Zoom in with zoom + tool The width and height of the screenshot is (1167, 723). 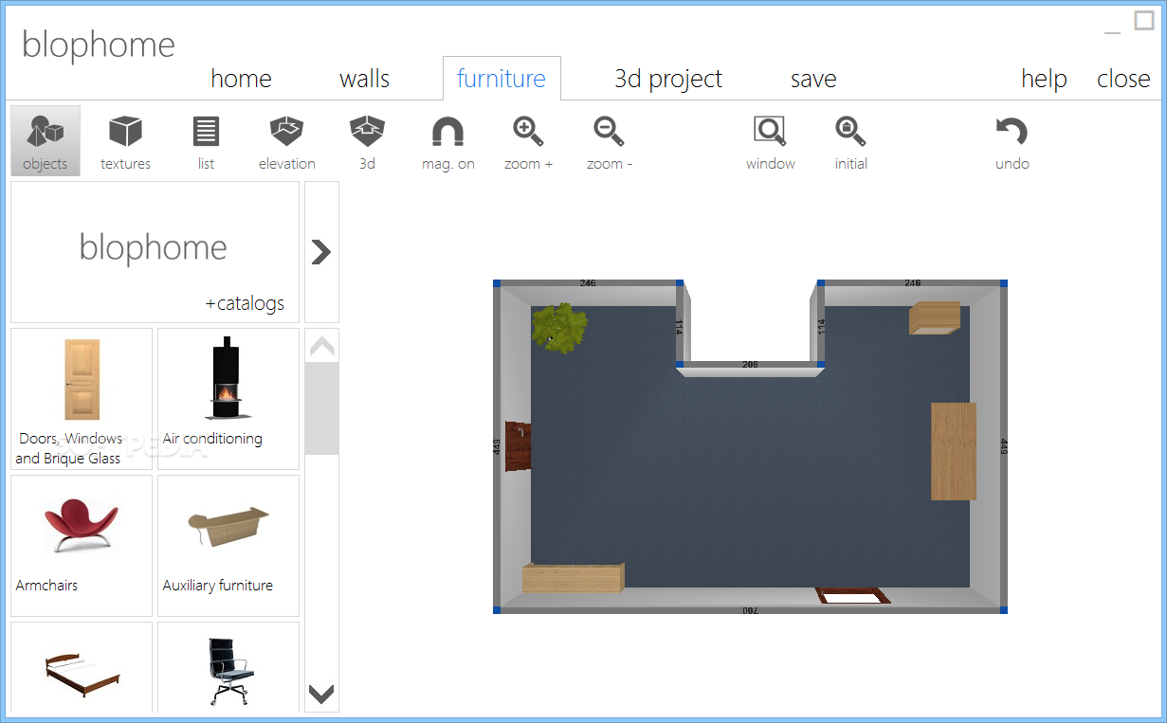tap(528, 140)
